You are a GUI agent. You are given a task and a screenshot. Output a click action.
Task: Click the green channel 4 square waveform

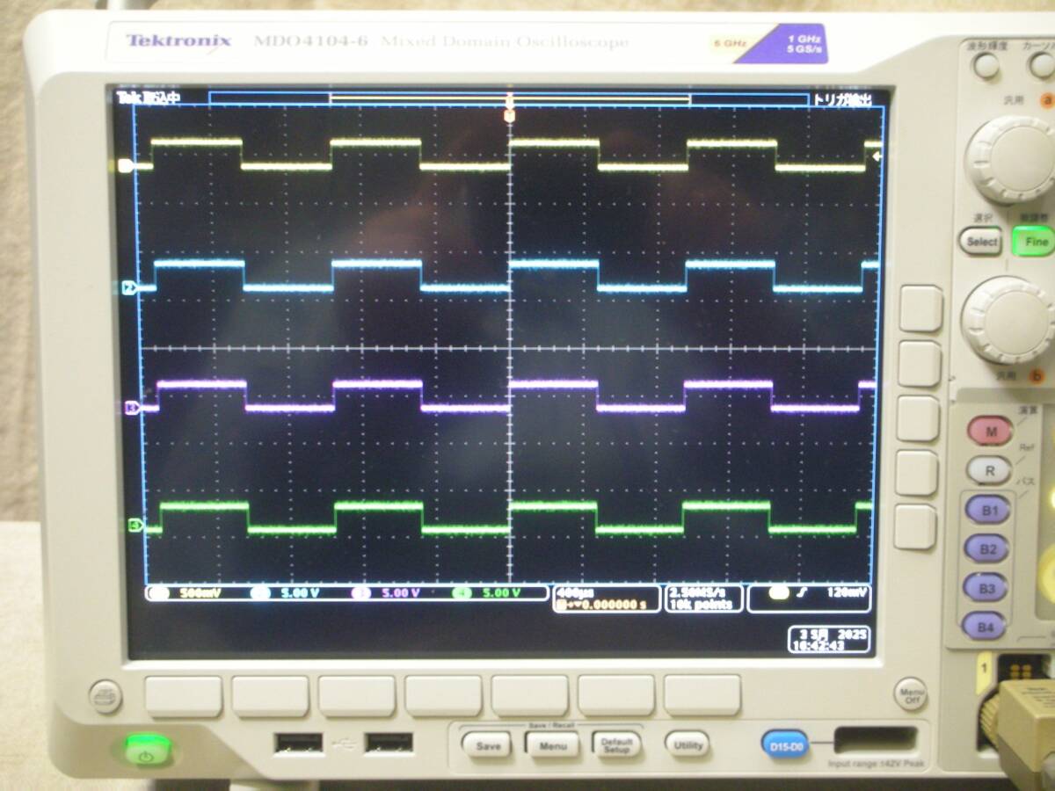(x=510, y=518)
